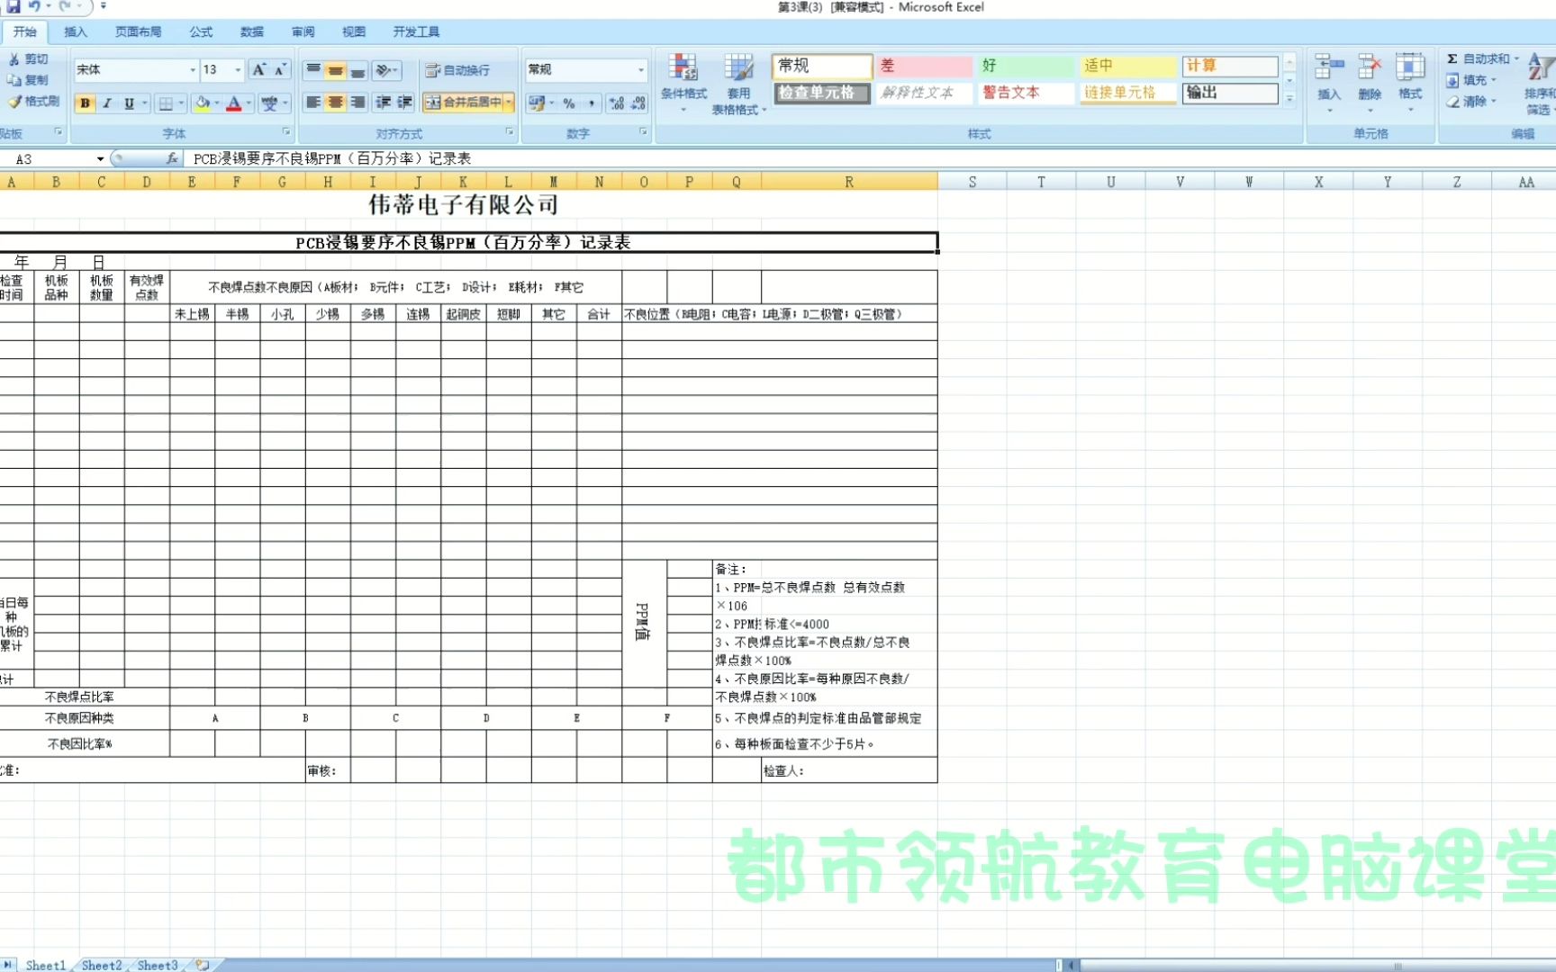
Task: Toggle Underline formatting
Action: click(x=129, y=103)
